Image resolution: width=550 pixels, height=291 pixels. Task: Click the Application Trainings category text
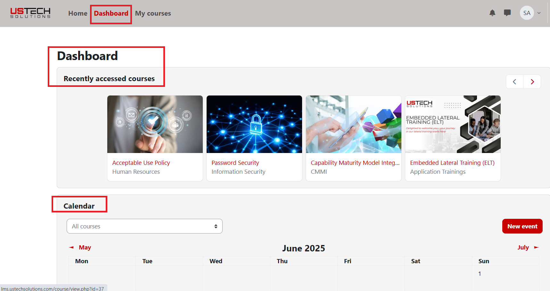click(438, 172)
